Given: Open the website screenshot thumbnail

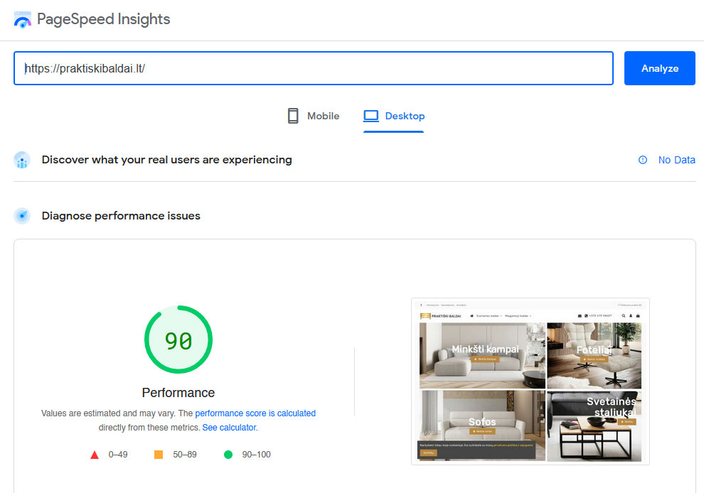Looking at the screenshot, I should tap(530, 381).
